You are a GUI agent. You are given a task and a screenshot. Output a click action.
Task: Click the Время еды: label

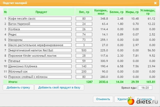tap(129, 88)
